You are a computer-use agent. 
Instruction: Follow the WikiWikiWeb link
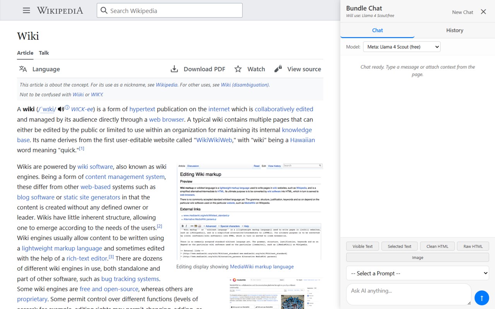pos(214,140)
